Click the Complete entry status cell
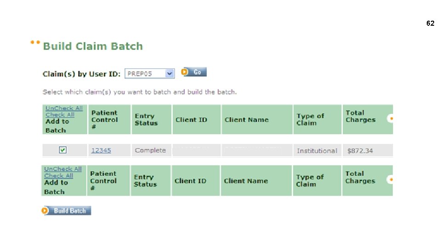Image resolution: width=441 pixels, height=248 pixels. (x=150, y=150)
